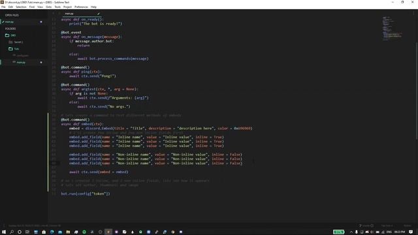Switch to Sublime Text taskbar icon
The image size is (418, 235).
tap(108, 232)
